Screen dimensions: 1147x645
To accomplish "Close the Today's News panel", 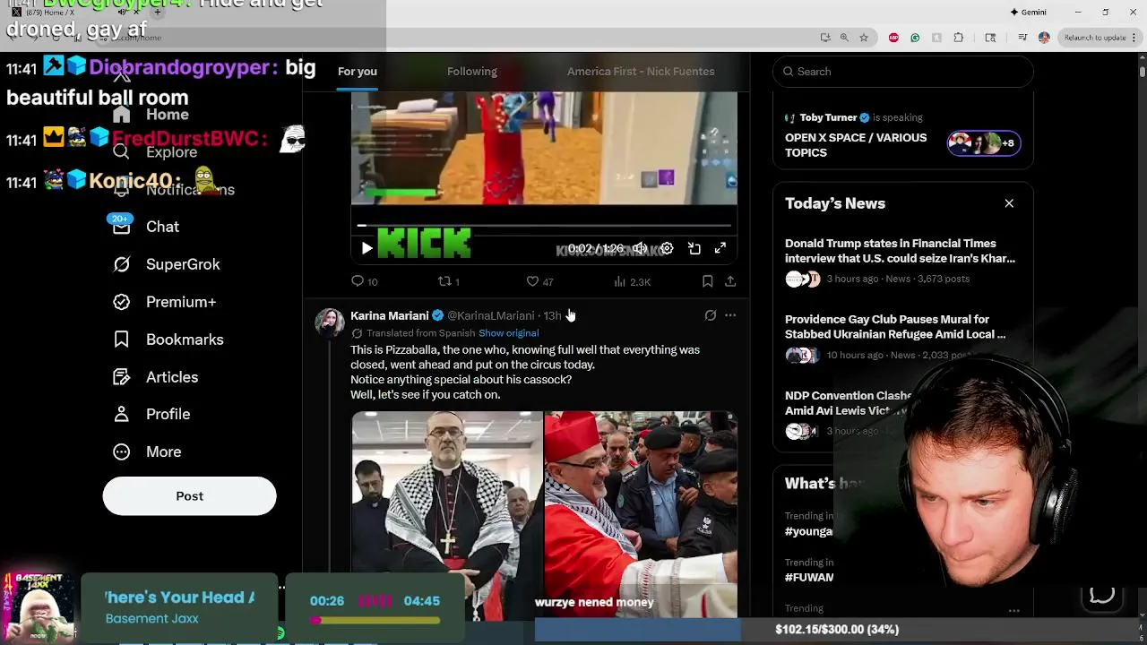I will (1009, 203).
